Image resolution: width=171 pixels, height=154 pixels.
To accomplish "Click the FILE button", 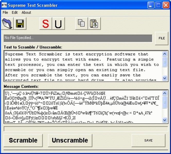I will pyautogui.click(x=162, y=38).
